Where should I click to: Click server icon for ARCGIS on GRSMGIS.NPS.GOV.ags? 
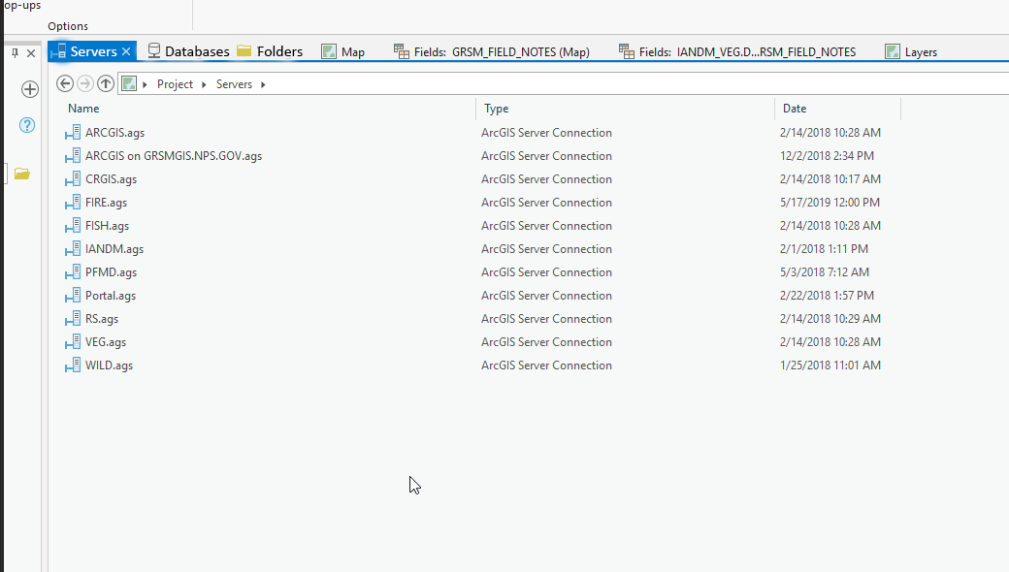[x=73, y=156]
